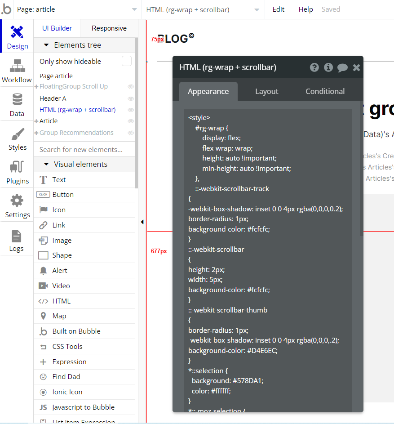Click the property editor vertical scrollbar
The image size is (394, 424).
coord(361,168)
